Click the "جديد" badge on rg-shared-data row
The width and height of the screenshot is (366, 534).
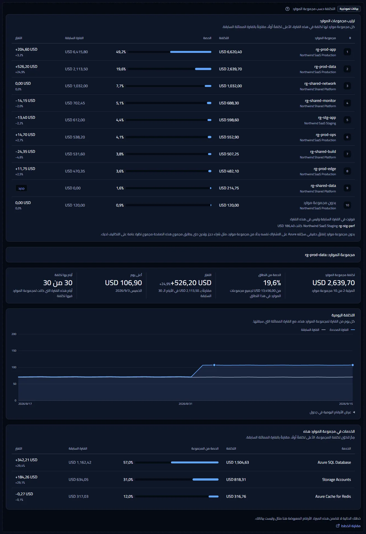click(x=21, y=188)
